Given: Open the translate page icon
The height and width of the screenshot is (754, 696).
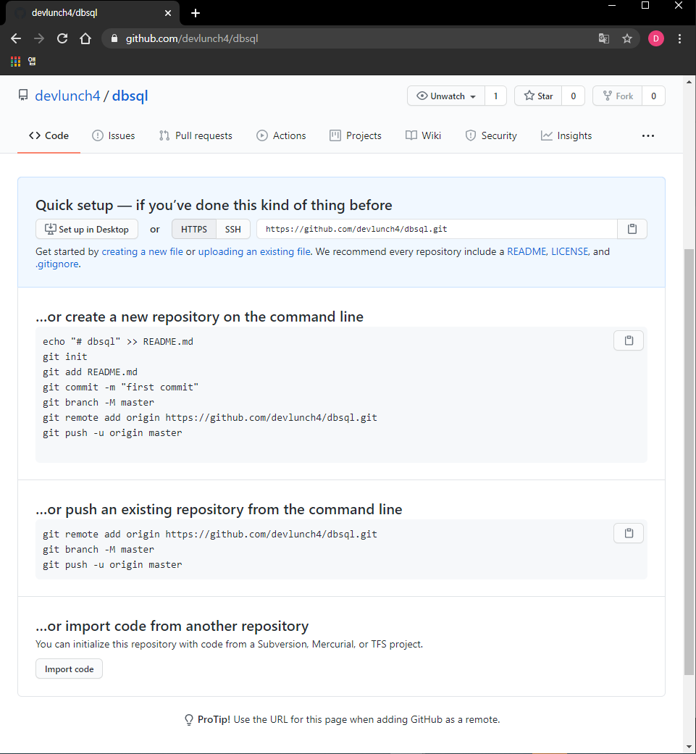Looking at the screenshot, I should pyautogui.click(x=604, y=38).
